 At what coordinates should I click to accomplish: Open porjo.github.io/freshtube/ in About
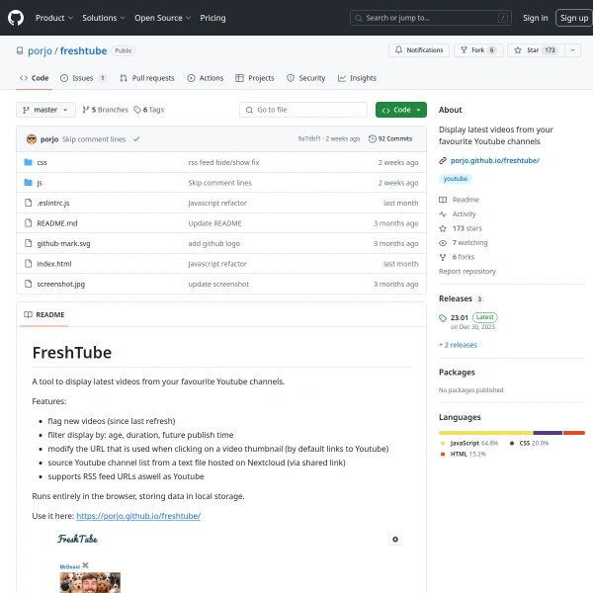[495, 160]
